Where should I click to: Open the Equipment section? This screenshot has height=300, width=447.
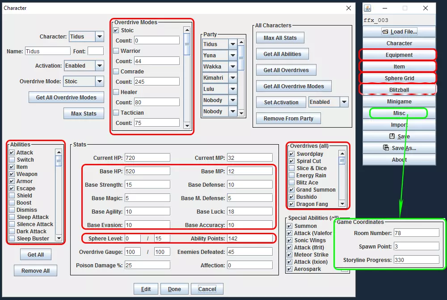click(399, 55)
